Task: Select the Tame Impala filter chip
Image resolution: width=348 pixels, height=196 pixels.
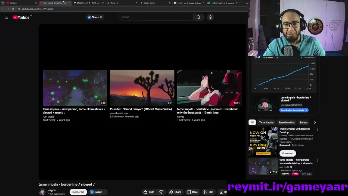Action: click(x=266, y=122)
